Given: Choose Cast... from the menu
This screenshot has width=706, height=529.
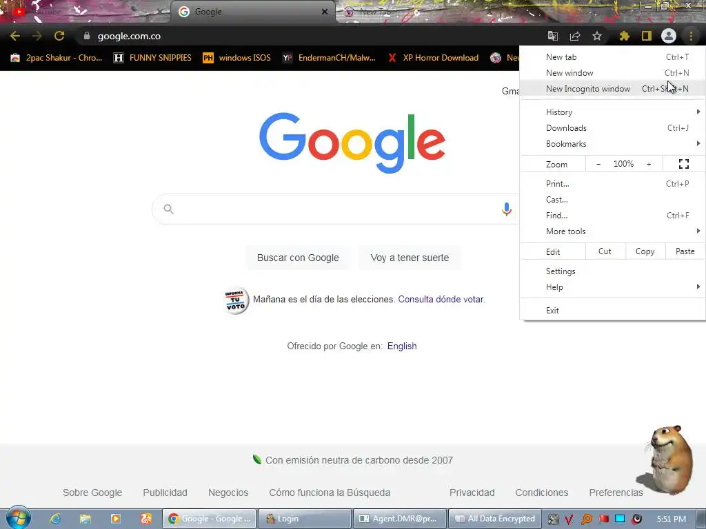Looking at the screenshot, I should 613,199.
